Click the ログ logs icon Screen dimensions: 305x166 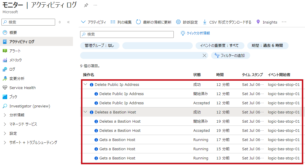pyautogui.click(x=5, y=69)
